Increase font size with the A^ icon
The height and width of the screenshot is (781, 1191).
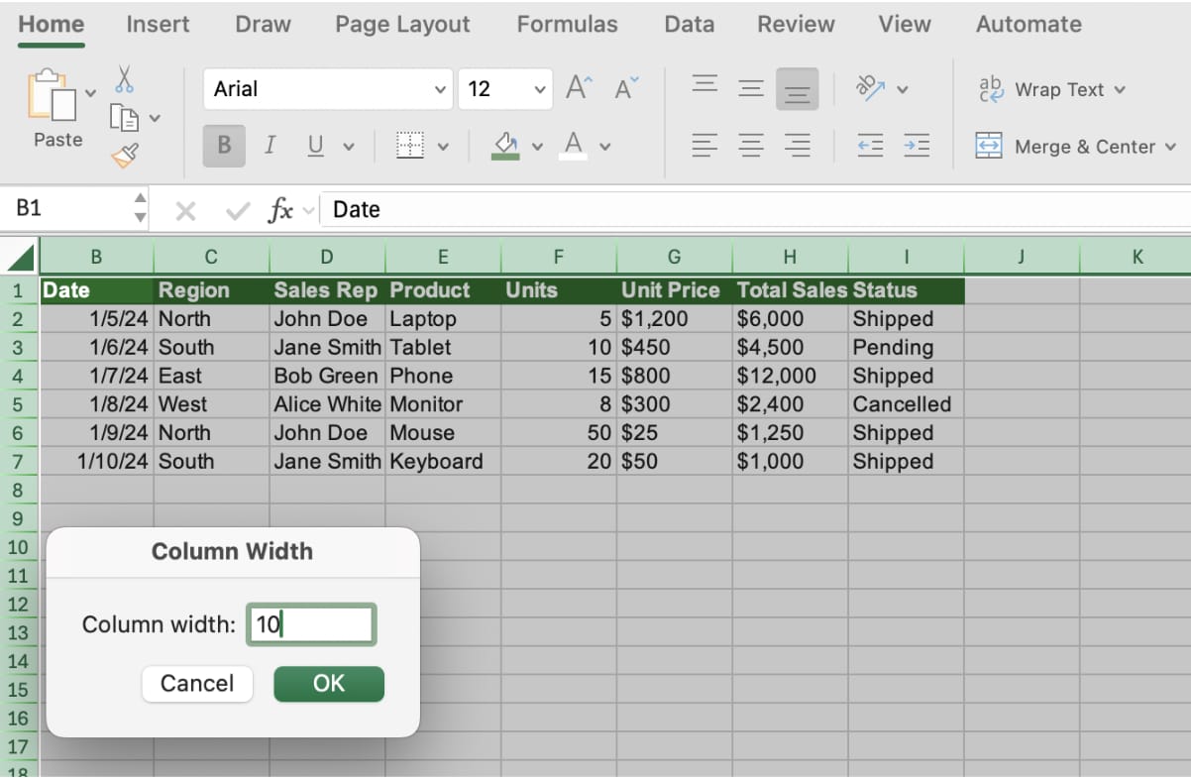[x=578, y=87]
